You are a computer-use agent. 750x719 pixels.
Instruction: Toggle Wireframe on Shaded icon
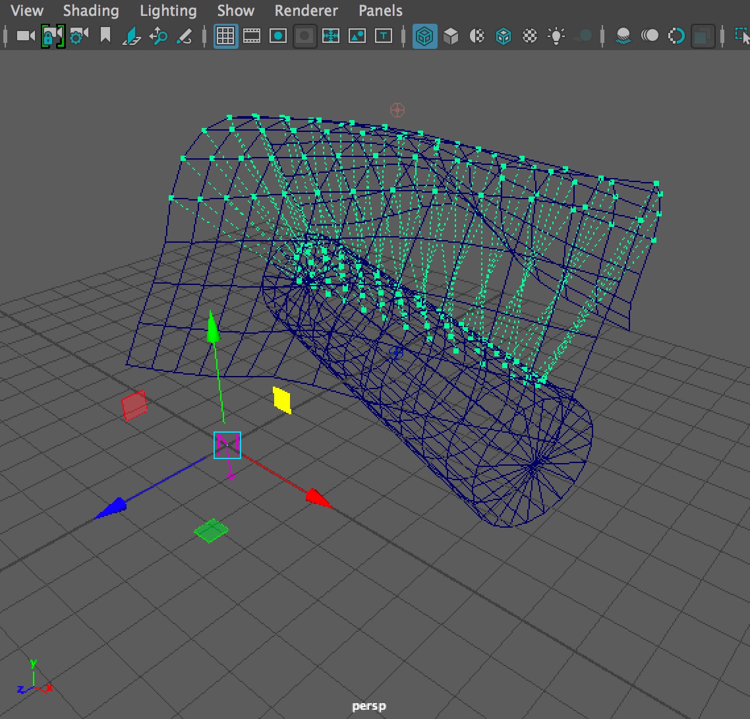point(504,36)
